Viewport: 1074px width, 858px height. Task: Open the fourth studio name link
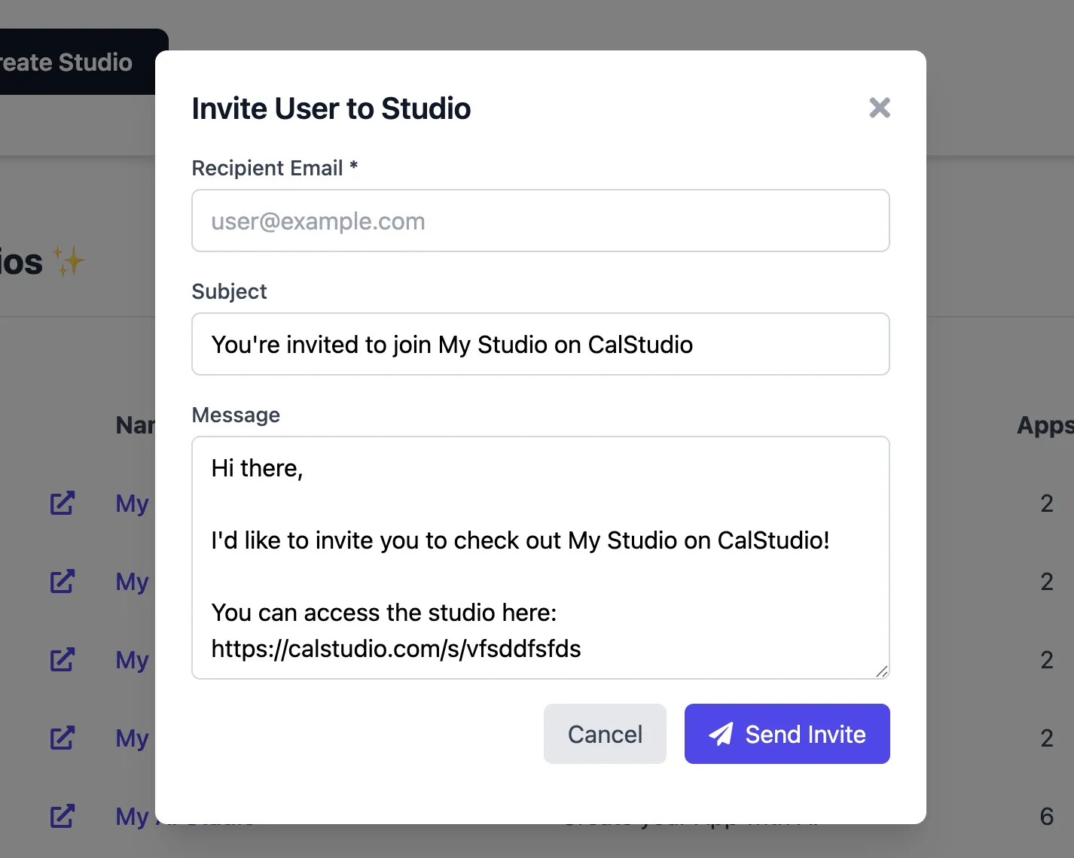pyautogui.click(x=133, y=738)
